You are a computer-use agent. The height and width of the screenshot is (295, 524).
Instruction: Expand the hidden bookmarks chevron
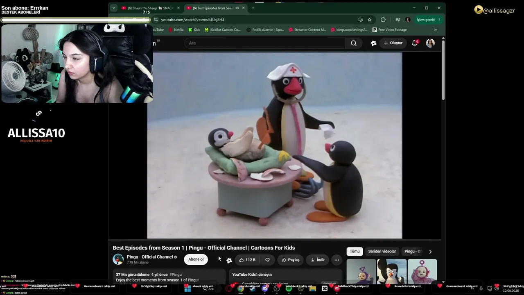[435, 30]
